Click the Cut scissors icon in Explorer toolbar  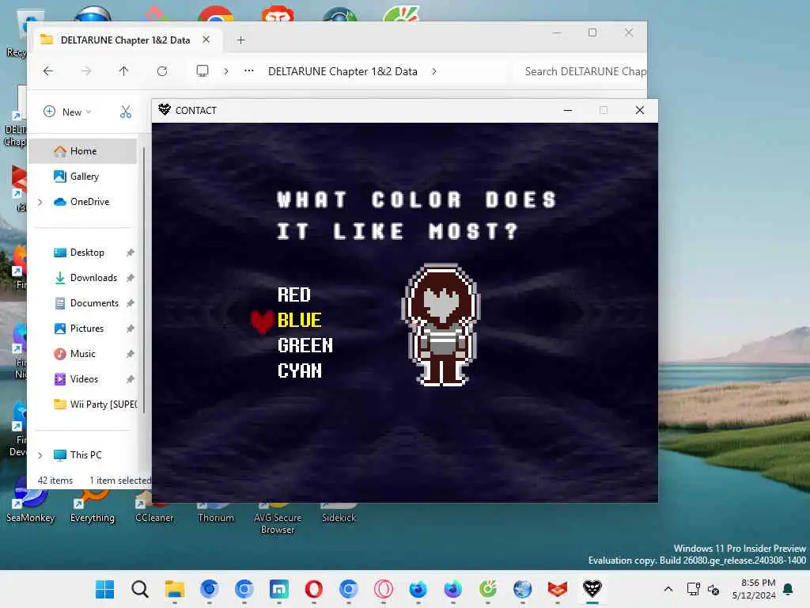click(x=126, y=112)
